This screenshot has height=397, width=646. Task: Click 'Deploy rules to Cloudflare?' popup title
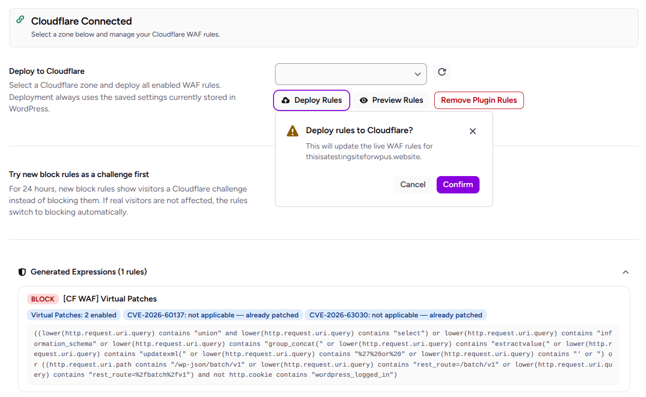(x=359, y=130)
